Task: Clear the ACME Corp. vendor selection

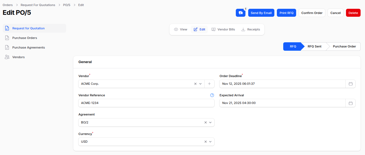Action: (x=195, y=84)
